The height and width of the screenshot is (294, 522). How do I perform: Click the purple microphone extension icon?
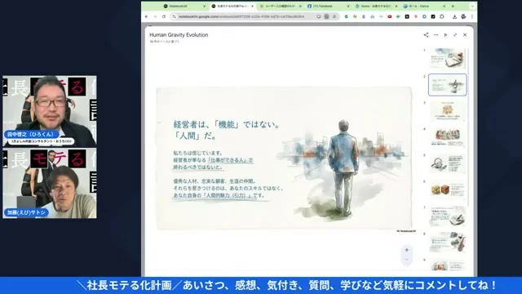coord(364,16)
